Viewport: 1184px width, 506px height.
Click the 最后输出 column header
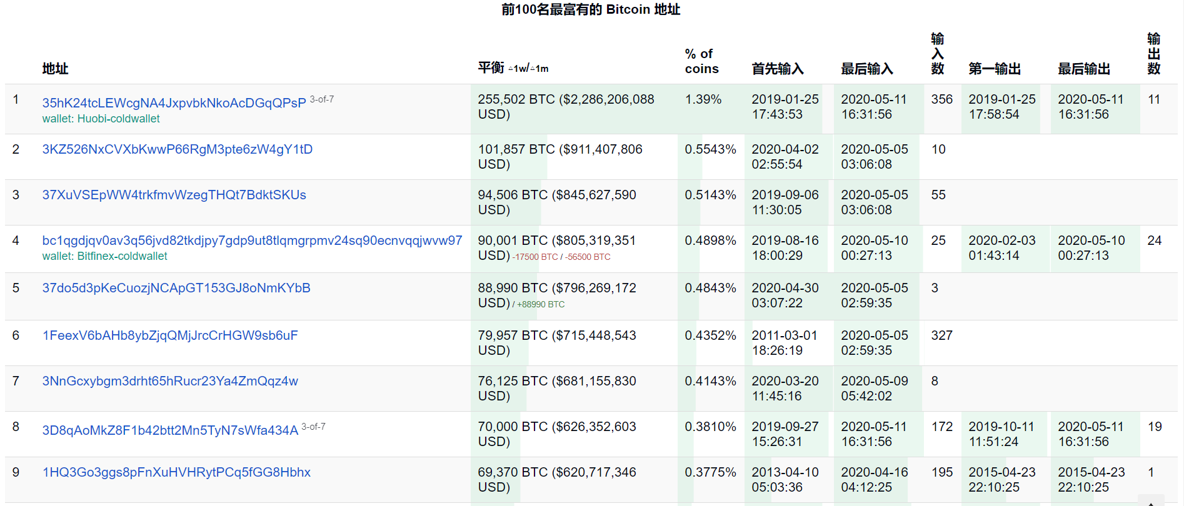(1083, 69)
